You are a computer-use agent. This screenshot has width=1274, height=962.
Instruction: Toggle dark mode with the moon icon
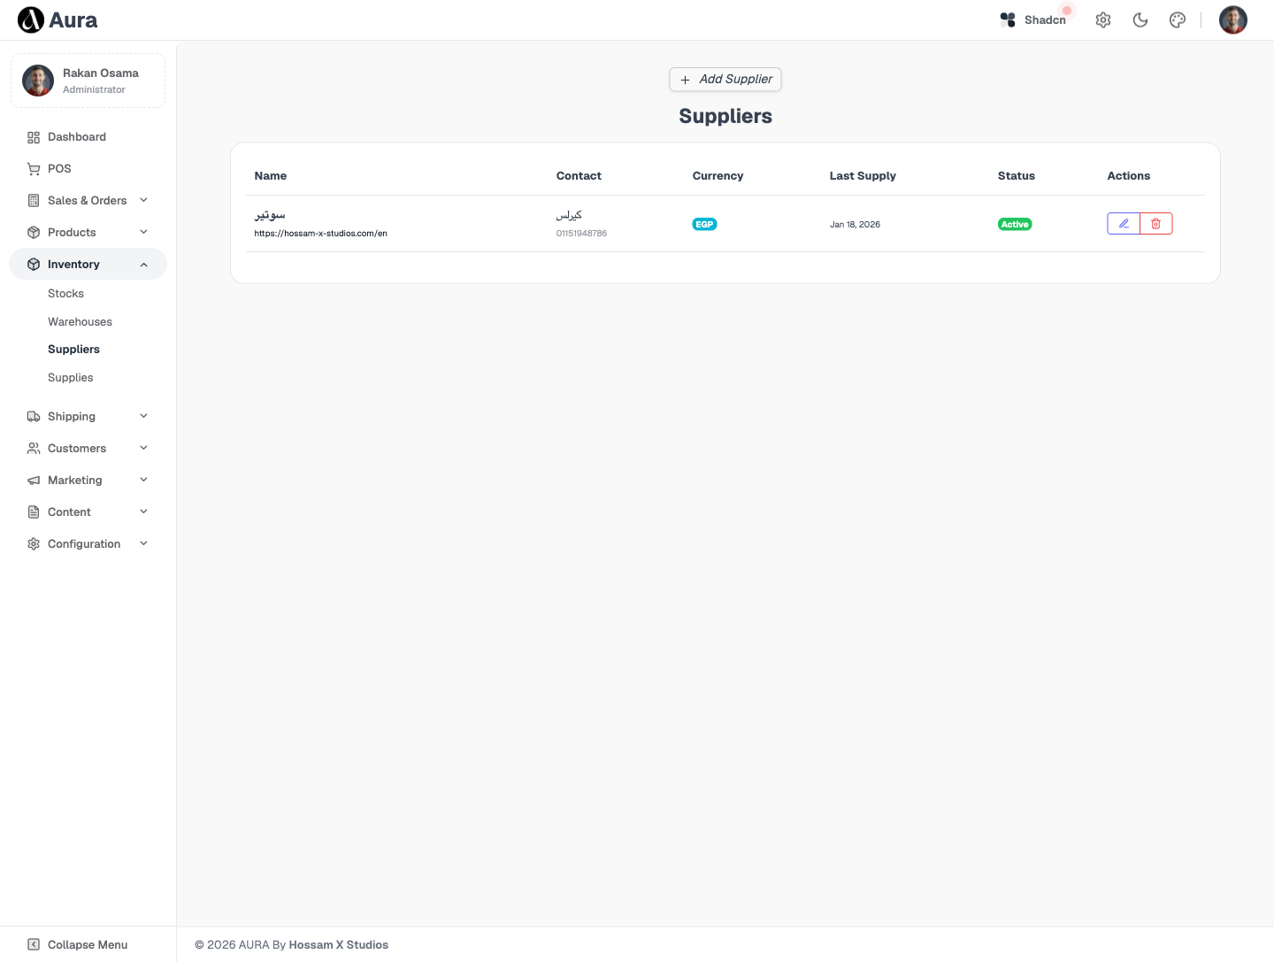[1140, 20]
